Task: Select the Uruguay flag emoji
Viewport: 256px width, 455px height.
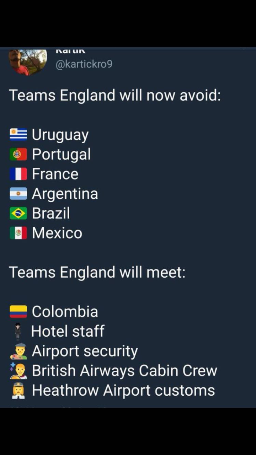Action: pos(18,134)
